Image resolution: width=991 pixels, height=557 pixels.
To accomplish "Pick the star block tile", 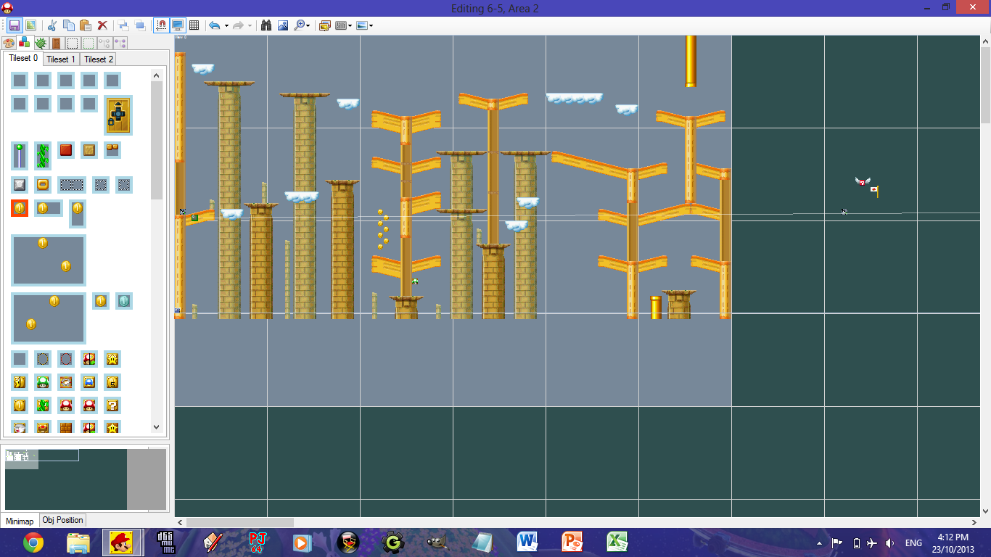I will point(112,359).
